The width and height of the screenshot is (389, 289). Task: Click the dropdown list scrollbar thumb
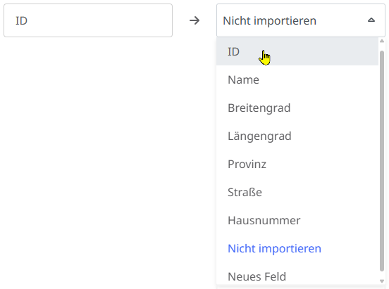point(382,161)
